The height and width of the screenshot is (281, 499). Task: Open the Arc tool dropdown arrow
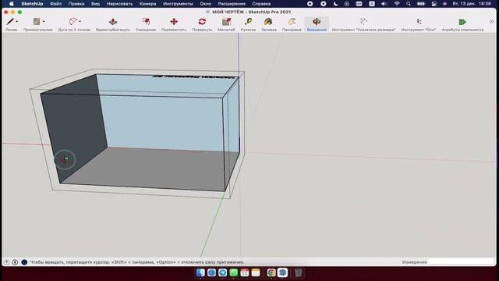[x=80, y=22]
